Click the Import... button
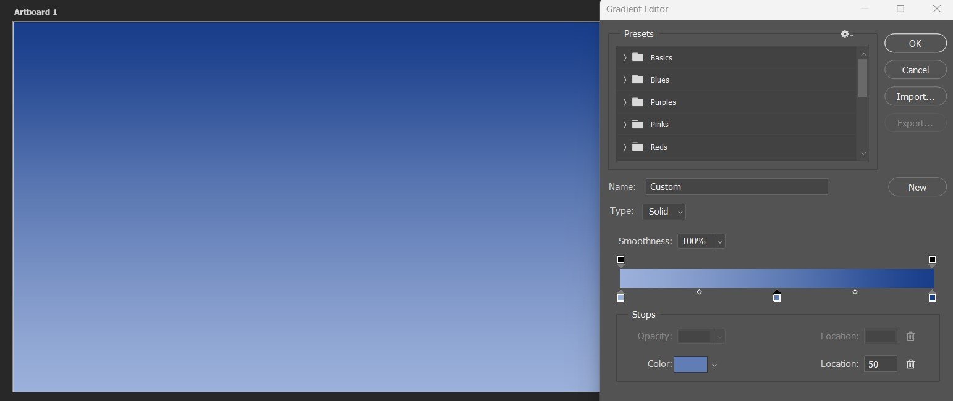953x401 pixels. click(x=915, y=97)
